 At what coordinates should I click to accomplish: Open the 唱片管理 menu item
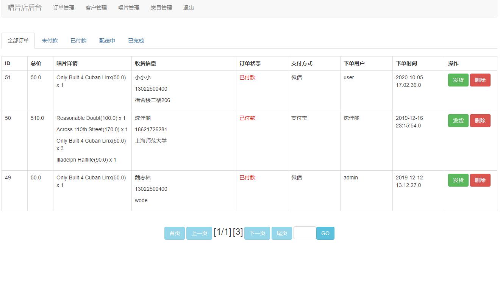point(128,8)
